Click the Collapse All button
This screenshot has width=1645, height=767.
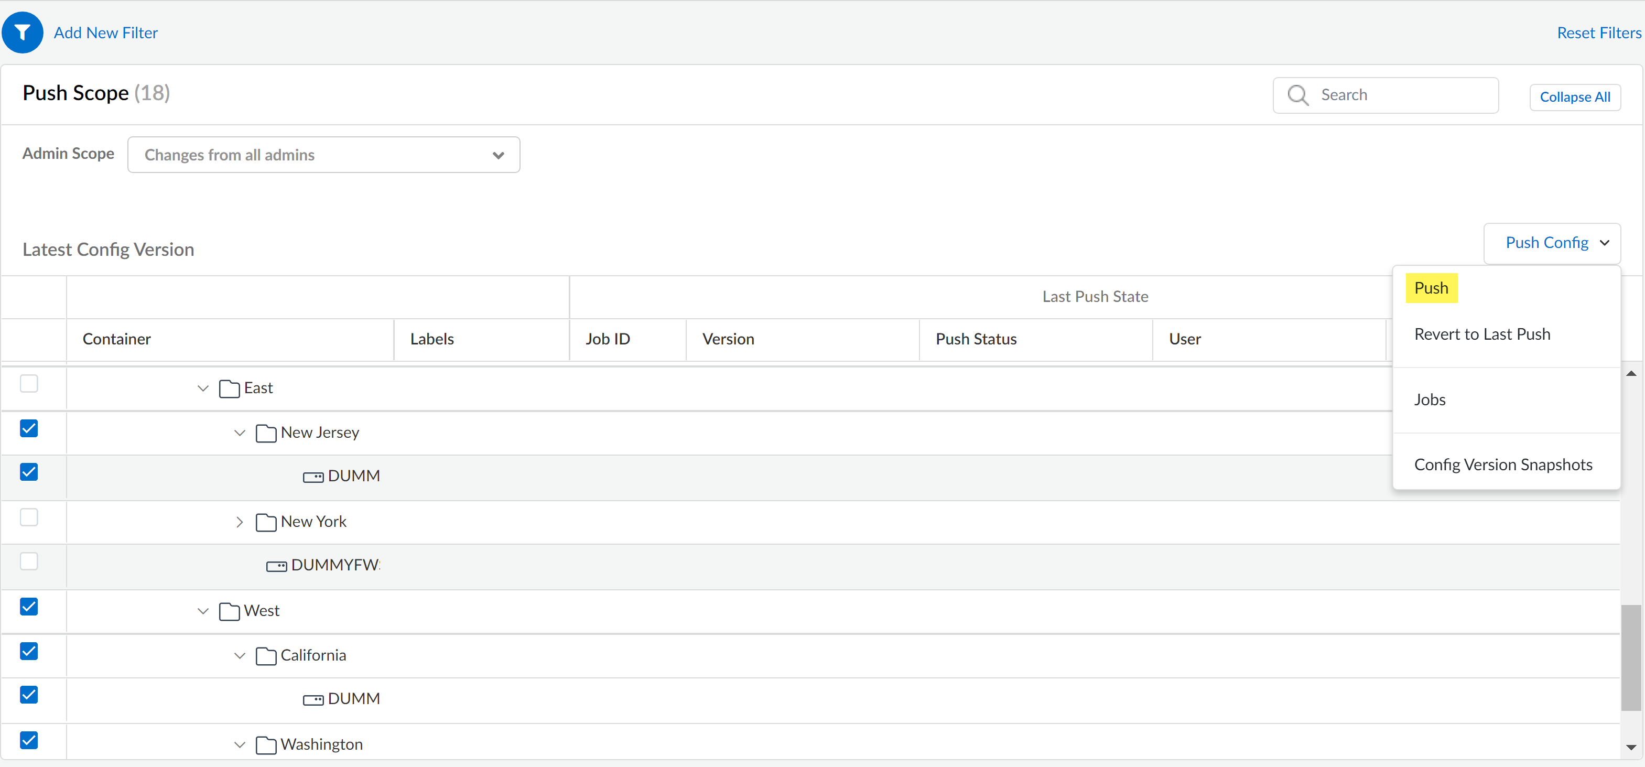1575,96
